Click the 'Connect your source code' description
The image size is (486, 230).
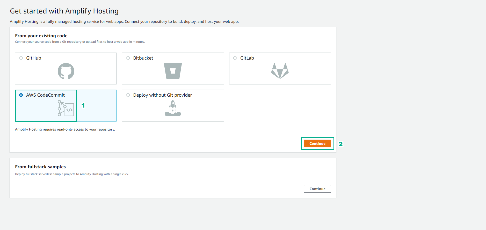click(x=80, y=42)
